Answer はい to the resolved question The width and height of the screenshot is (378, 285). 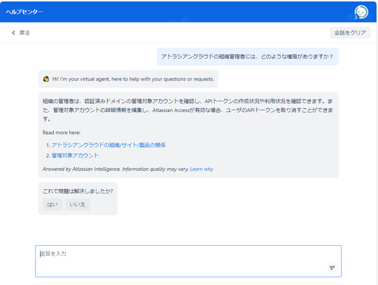tap(52, 205)
